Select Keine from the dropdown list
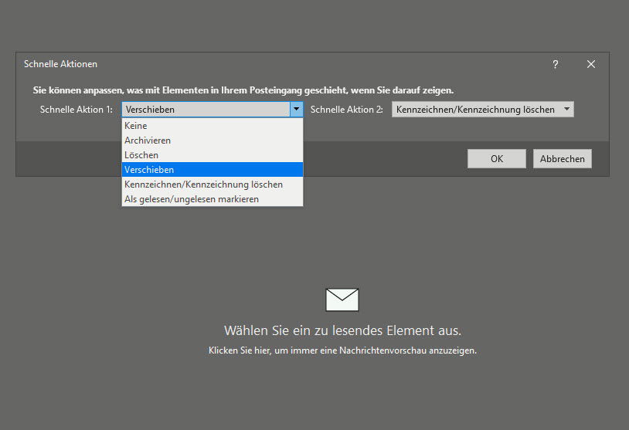Screen dimensions: 629x430 pos(212,126)
